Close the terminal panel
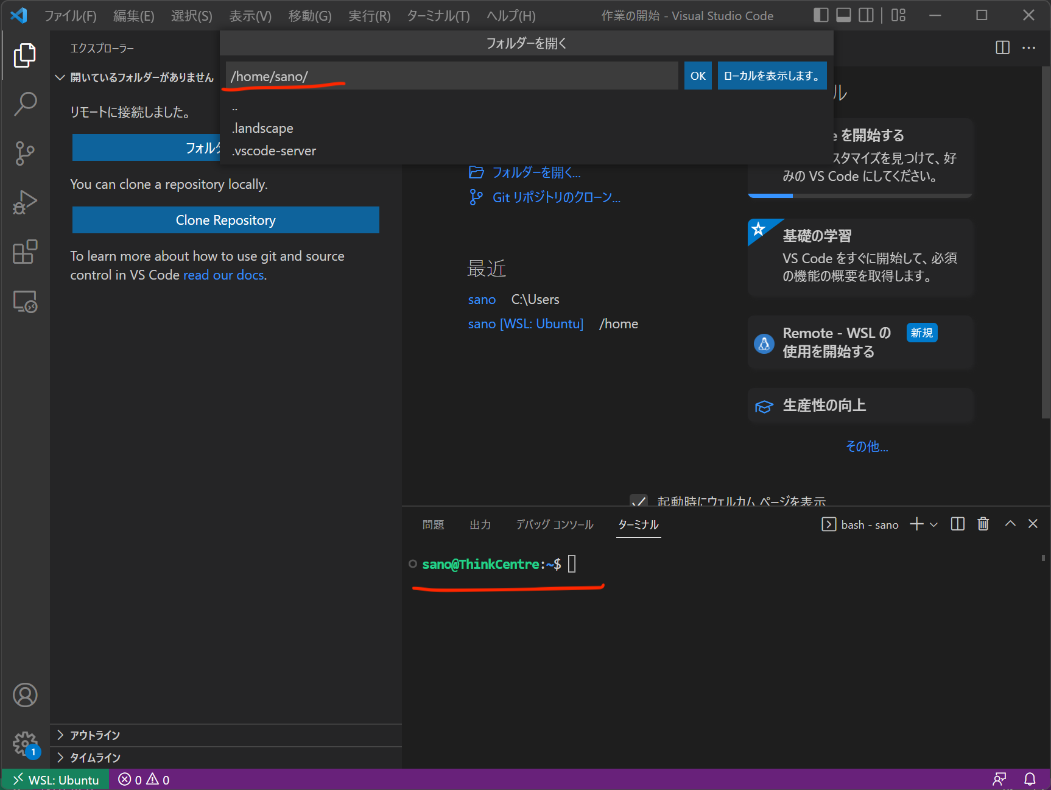1051x790 pixels. click(1033, 524)
